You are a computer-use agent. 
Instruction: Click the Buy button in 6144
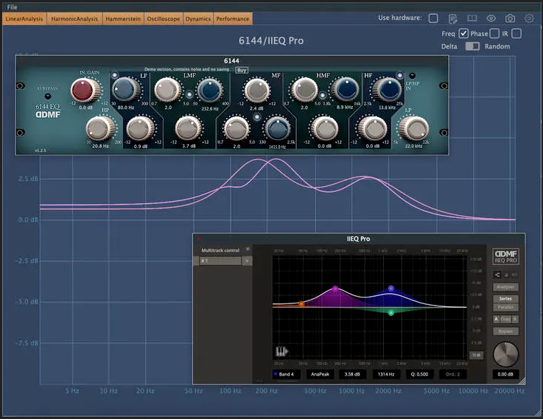tap(242, 70)
